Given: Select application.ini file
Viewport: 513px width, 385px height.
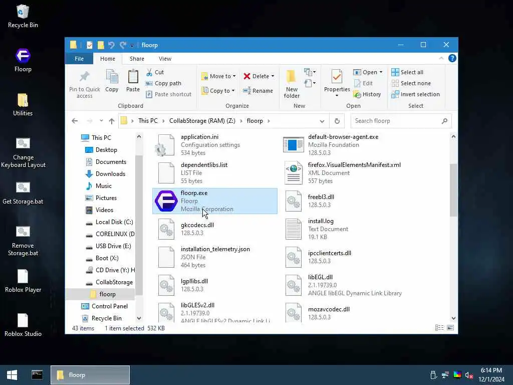Looking at the screenshot, I should [x=214, y=145].
